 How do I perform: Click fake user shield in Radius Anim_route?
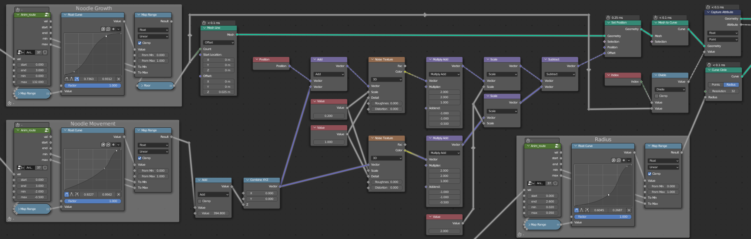coord(555,183)
